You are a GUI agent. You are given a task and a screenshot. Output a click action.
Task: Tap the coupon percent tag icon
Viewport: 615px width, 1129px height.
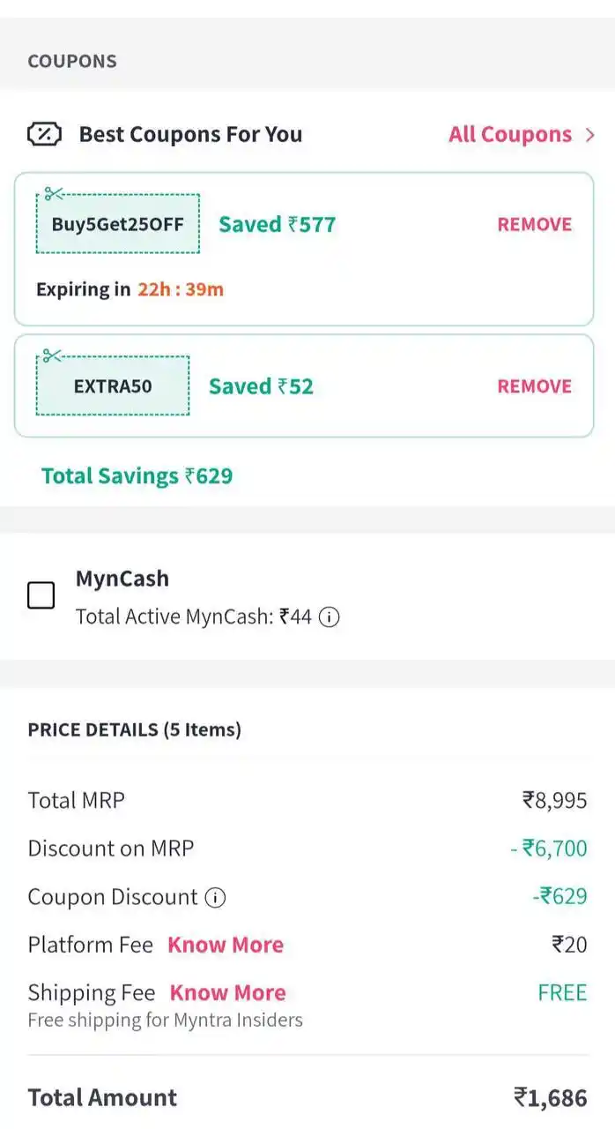(44, 134)
